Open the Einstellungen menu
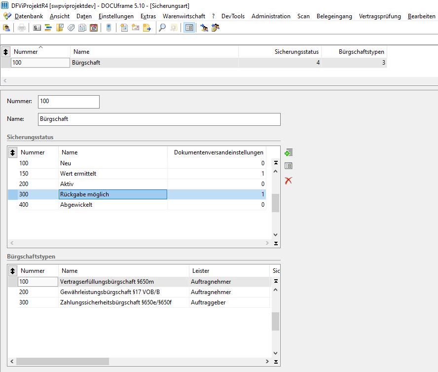The image size is (438, 372). 116,16
